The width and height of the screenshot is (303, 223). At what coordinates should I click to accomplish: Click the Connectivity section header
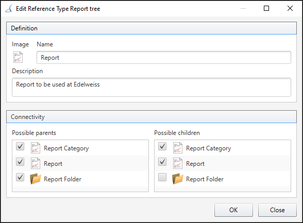151,117
